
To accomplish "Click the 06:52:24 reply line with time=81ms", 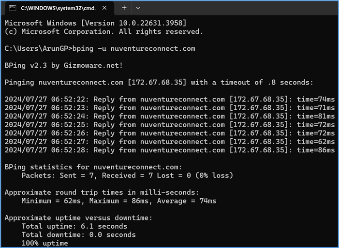I will 170,116.
